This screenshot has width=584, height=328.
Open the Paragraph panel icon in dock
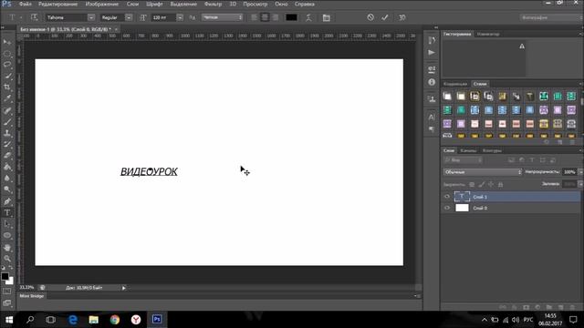click(432, 128)
